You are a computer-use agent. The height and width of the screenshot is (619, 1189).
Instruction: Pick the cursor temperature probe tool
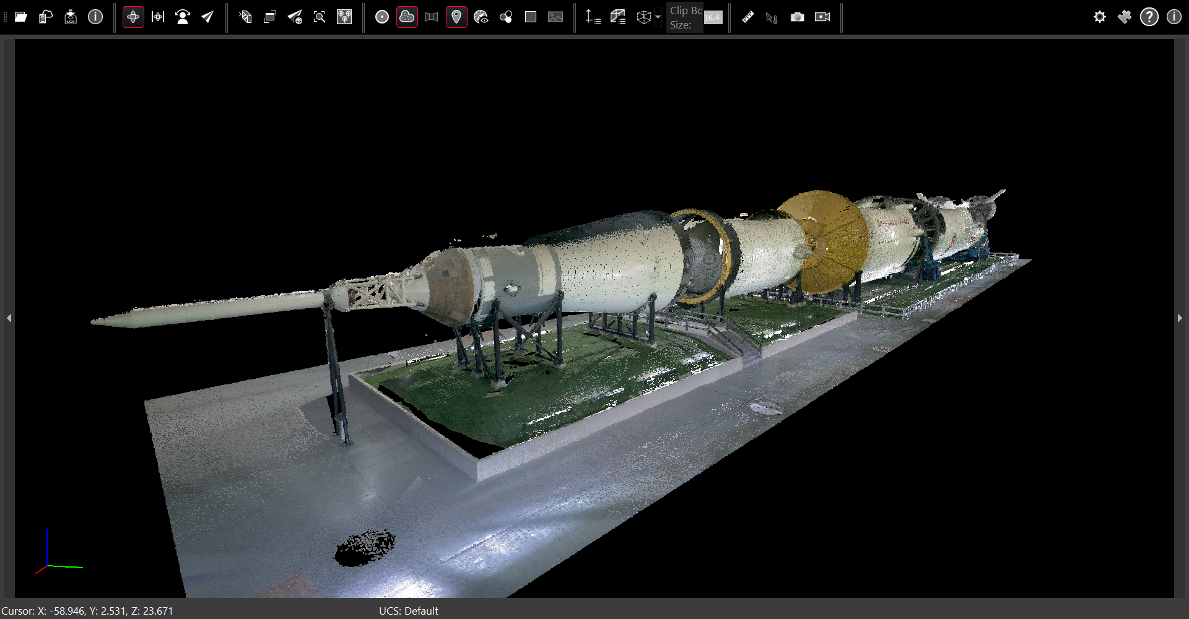(772, 17)
